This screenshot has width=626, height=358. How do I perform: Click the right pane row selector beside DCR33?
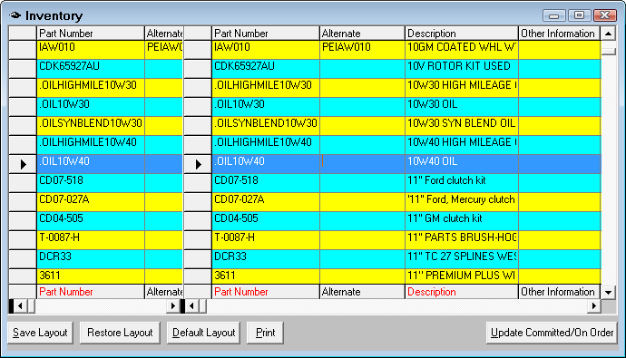tap(198, 259)
